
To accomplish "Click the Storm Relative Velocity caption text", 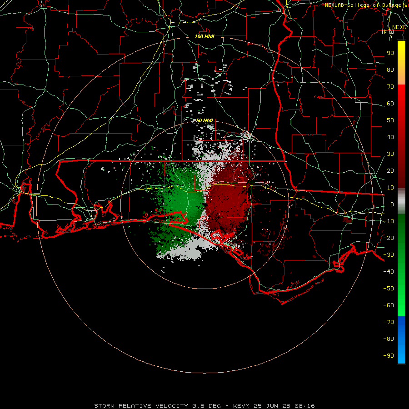I will pos(204,406).
